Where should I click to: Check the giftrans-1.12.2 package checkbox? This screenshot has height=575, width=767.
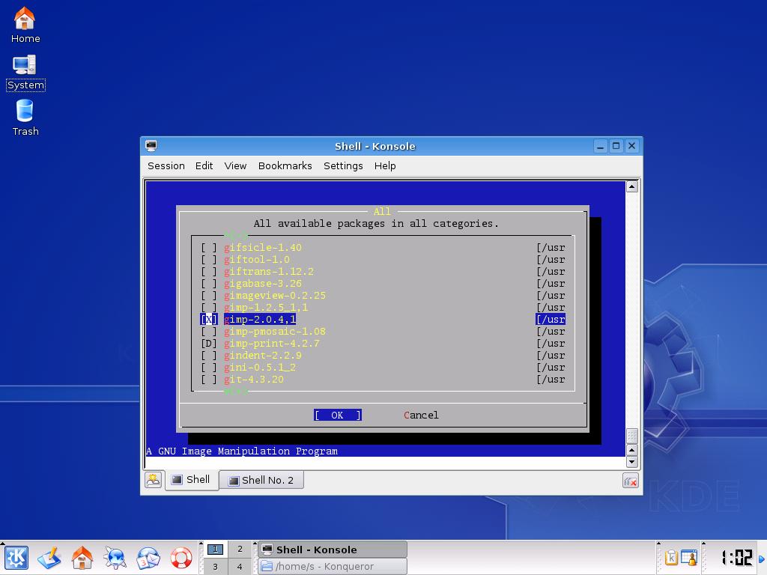209,272
